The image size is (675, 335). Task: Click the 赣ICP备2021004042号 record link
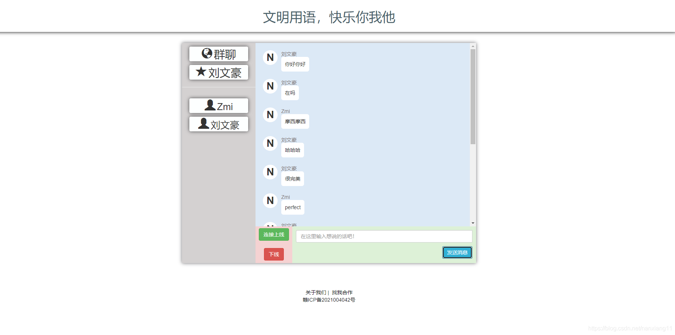click(x=328, y=300)
